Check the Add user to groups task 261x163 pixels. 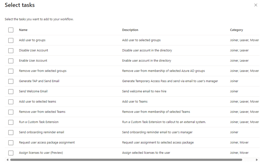[x=11, y=40]
